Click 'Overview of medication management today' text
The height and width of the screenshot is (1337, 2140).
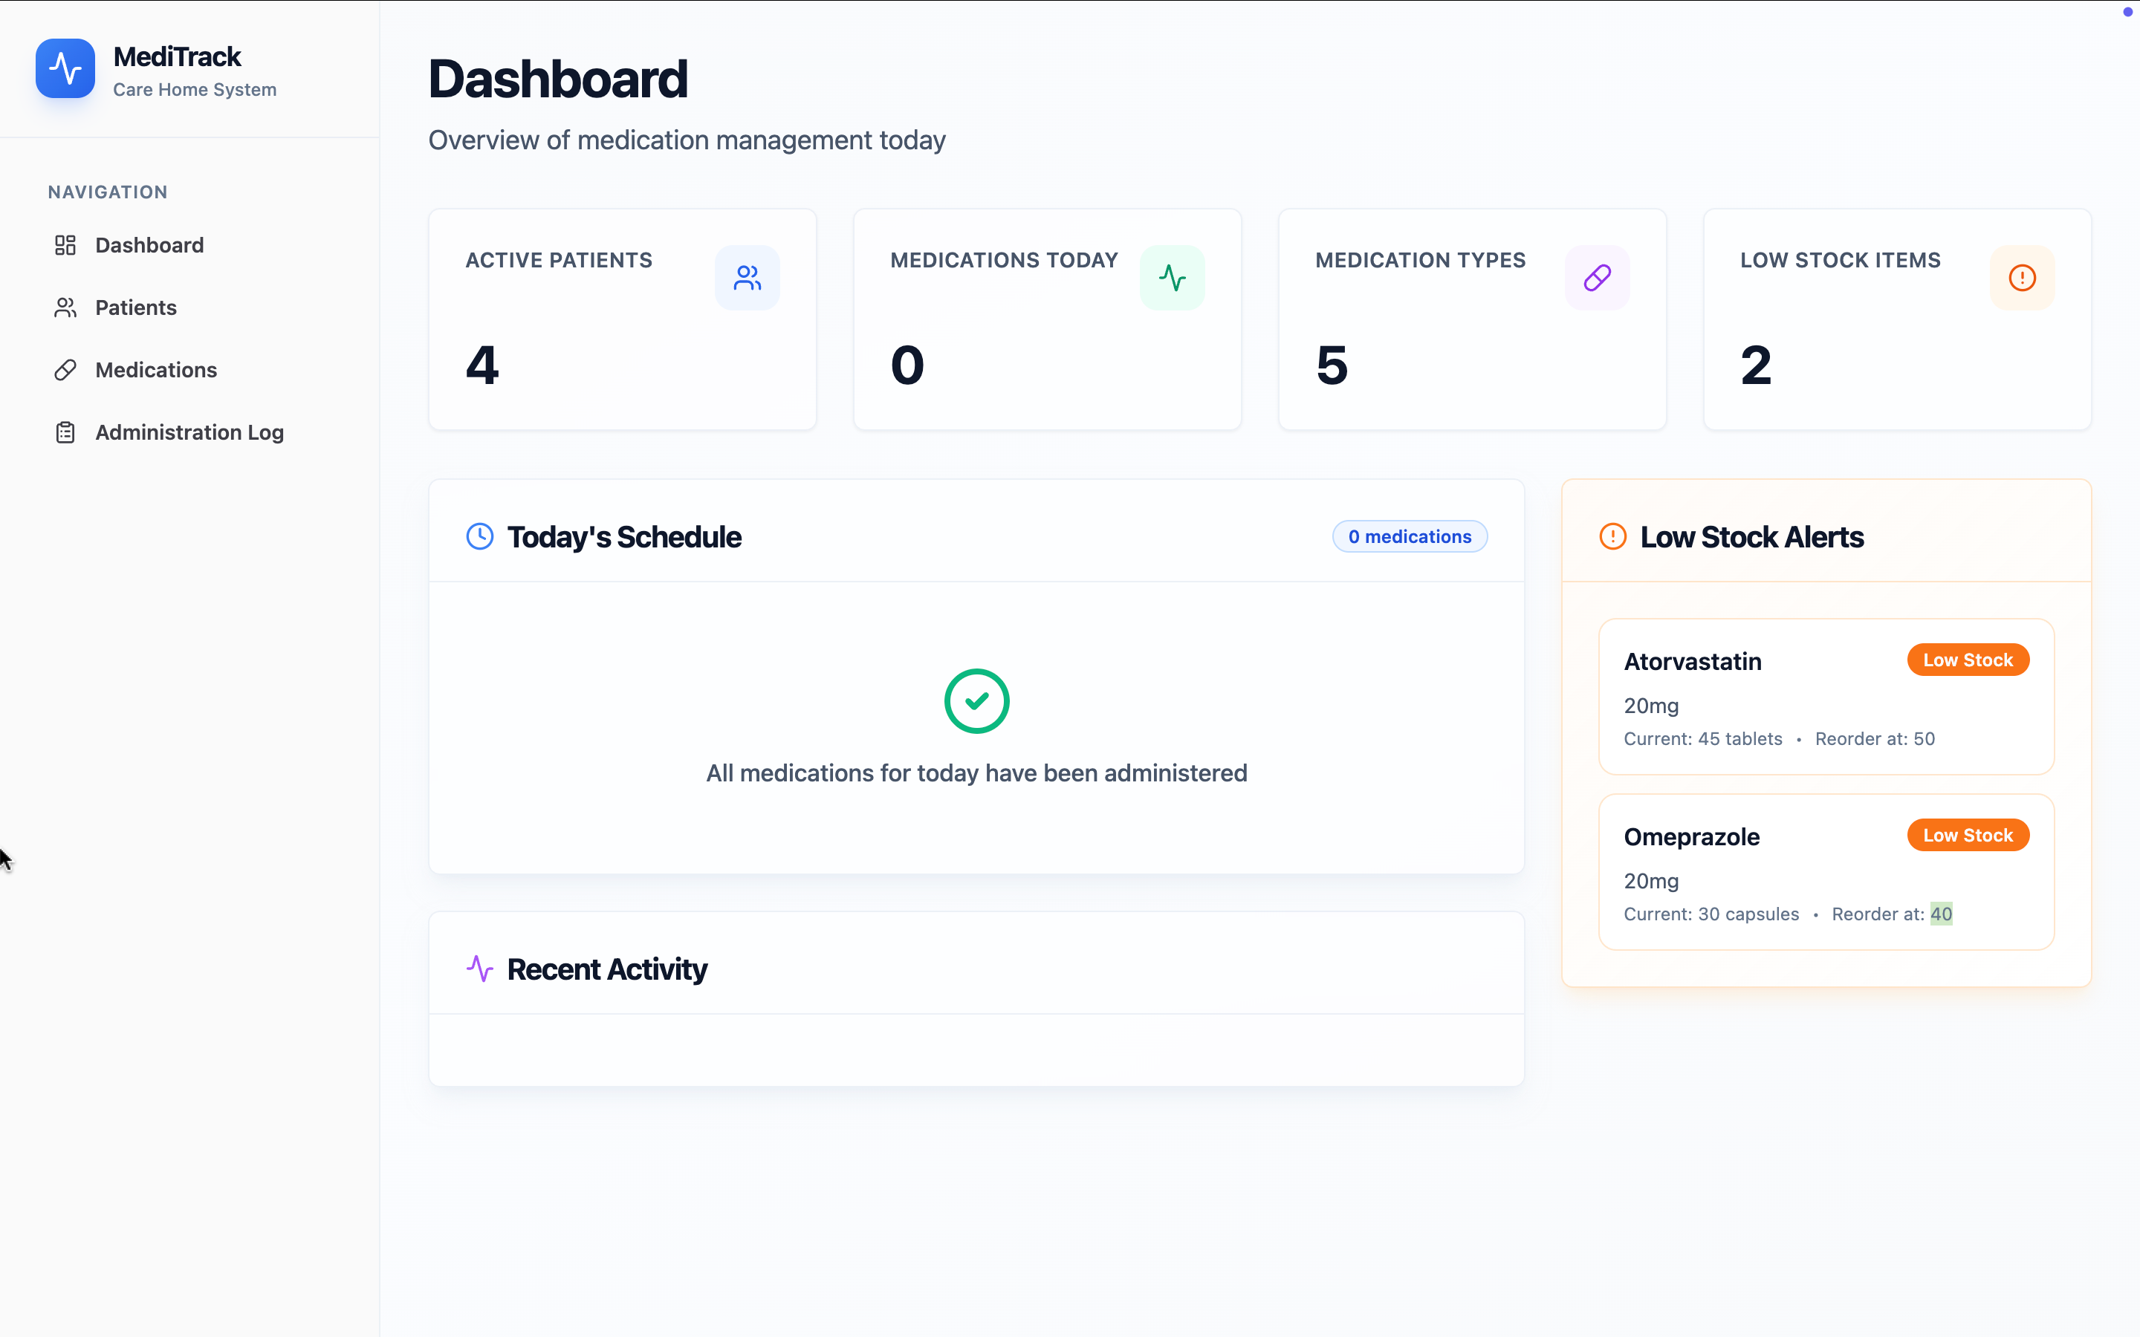click(x=687, y=140)
